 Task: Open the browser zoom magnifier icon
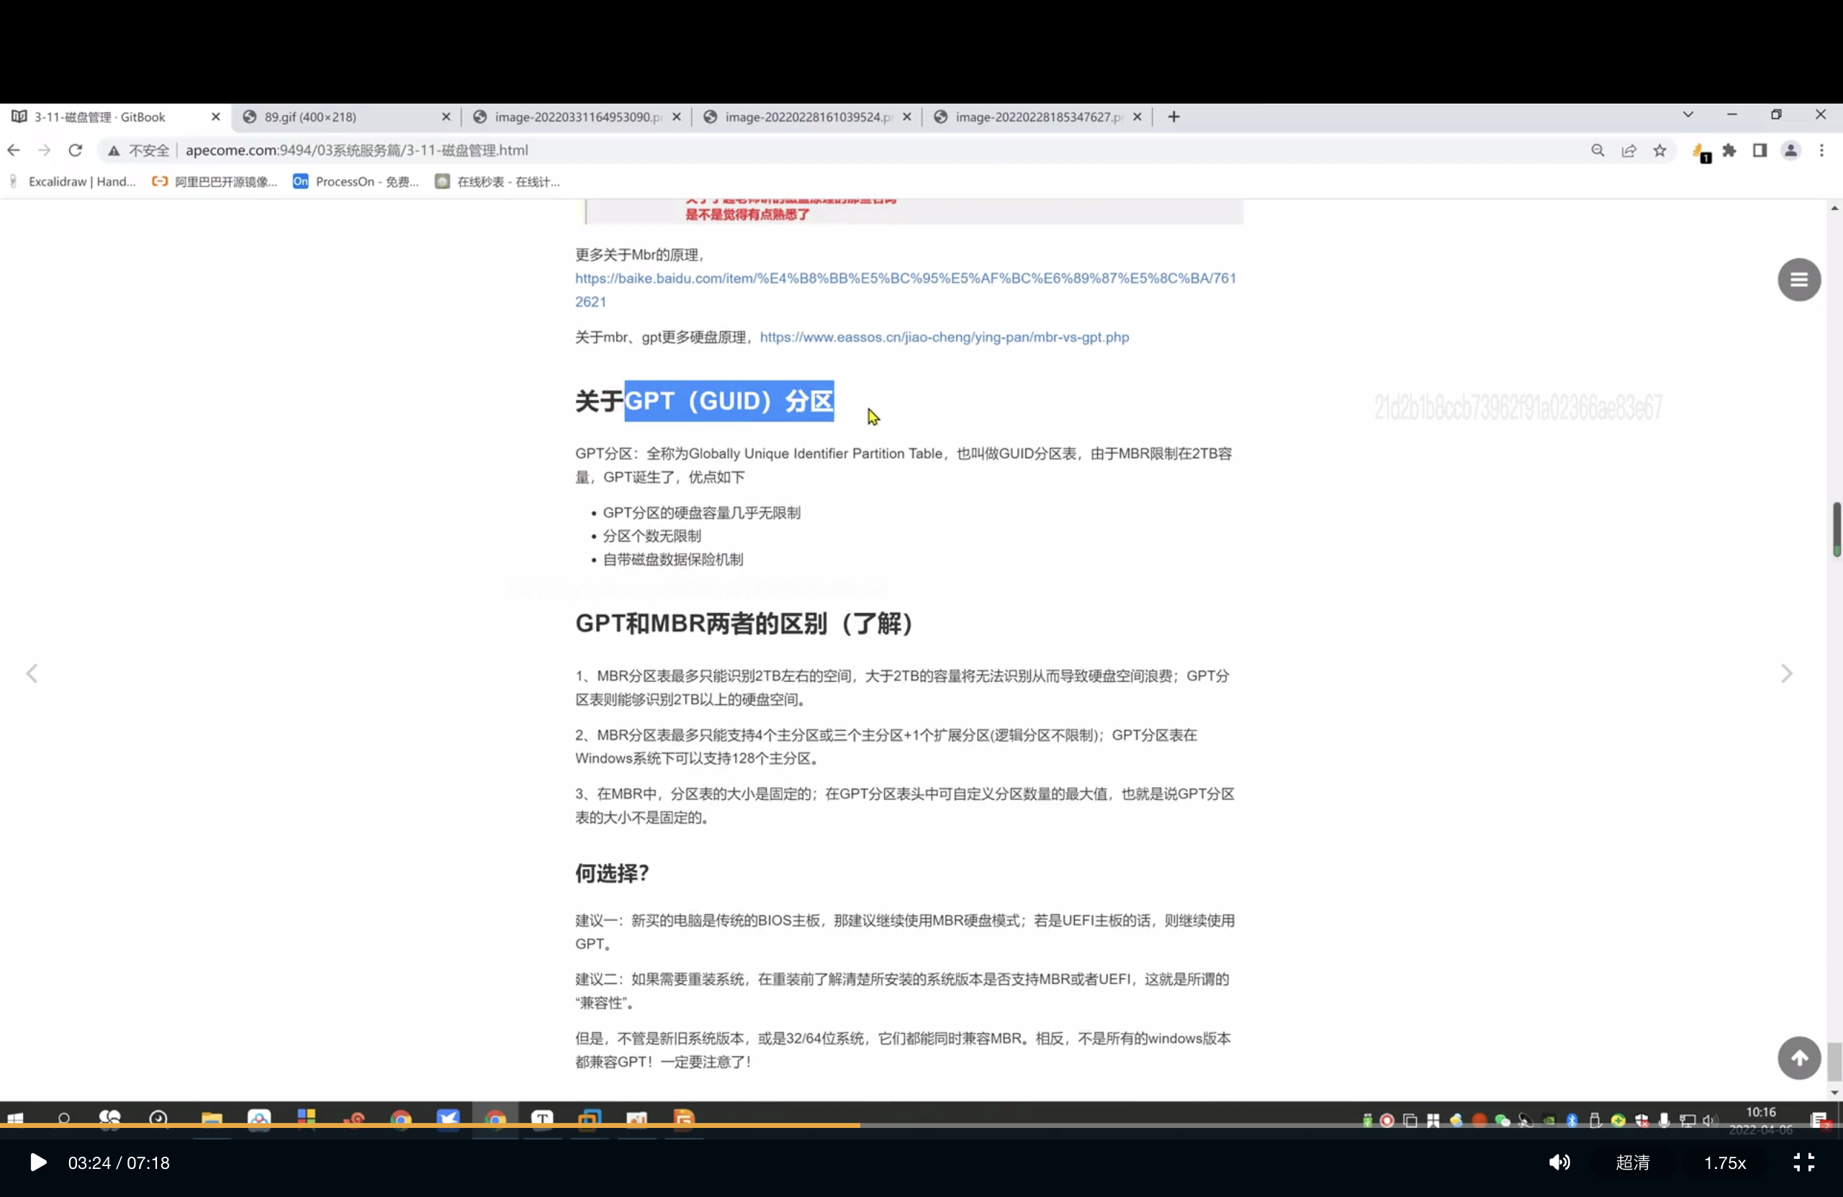coord(1598,150)
